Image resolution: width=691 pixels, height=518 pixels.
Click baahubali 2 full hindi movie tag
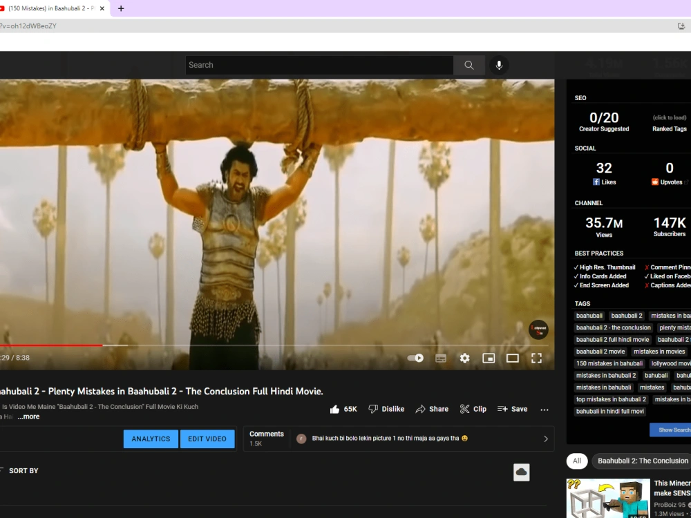pos(612,340)
